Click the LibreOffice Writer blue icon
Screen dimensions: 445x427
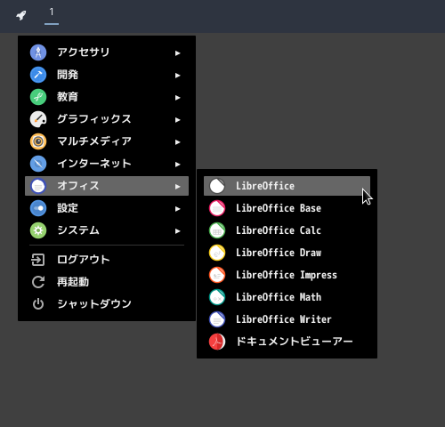tap(217, 319)
